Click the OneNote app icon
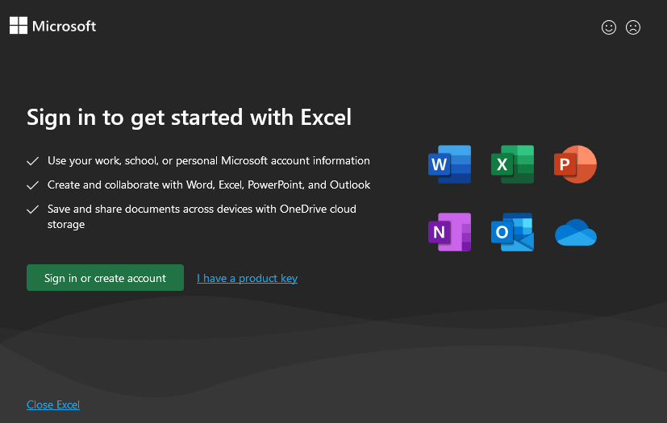Viewport: 667px width, 423px height. pos(449,232)
